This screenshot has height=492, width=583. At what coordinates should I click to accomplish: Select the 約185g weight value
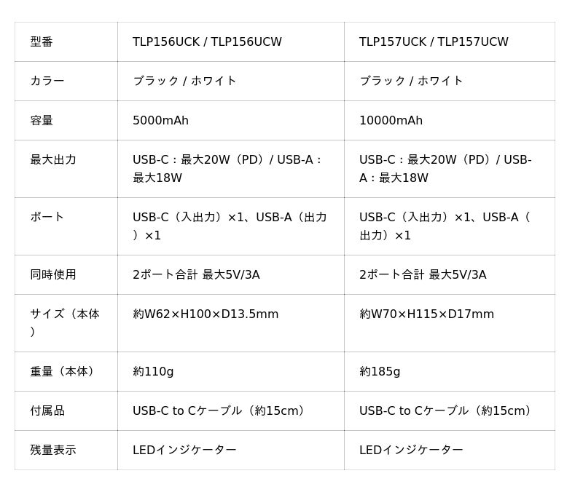380,371
